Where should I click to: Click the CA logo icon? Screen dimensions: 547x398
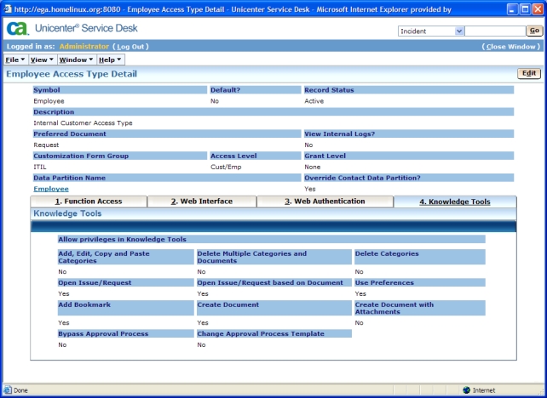click(17, 28)
